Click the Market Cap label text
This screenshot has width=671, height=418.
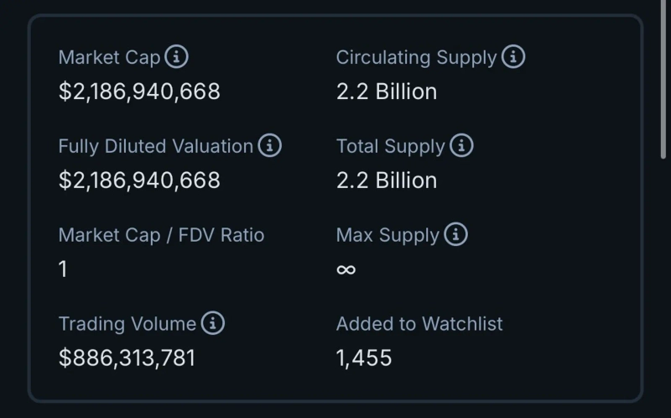point(109,58)
